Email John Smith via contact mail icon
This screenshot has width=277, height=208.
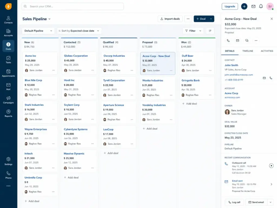(x=264, y=78)
